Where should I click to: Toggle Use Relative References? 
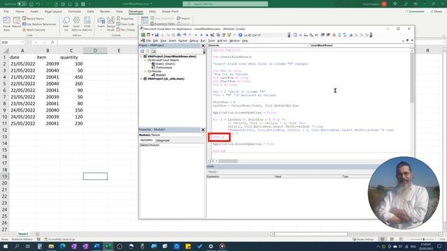39,24
